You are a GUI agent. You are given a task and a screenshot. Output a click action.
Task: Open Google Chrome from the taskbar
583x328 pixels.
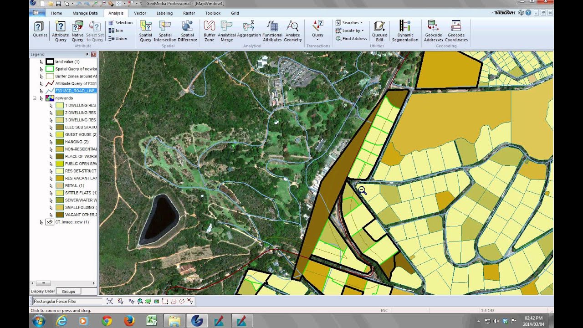point(107,321)
